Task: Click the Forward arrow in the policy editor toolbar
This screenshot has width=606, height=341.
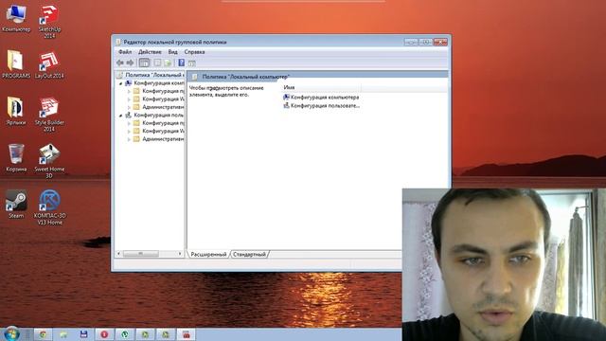Action: (x=131, y=63)
